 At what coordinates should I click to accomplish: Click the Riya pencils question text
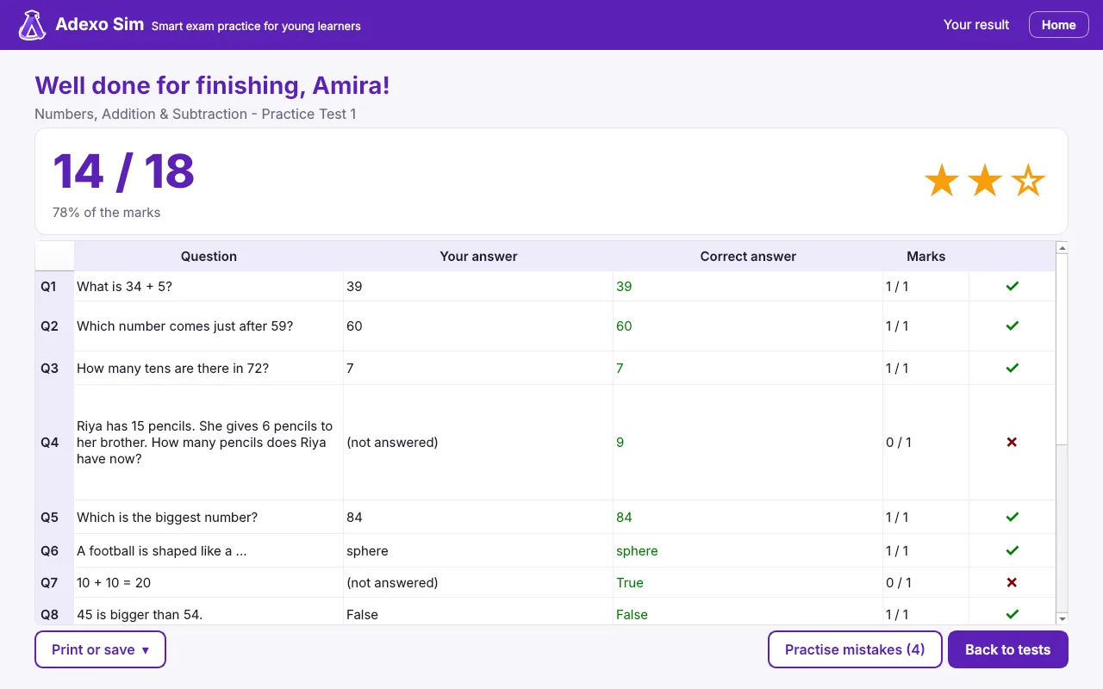204,442
